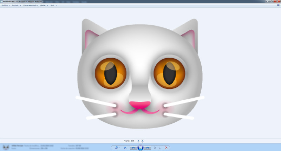281x151 pixels.
Task: Open the Imprimir menu
Action: click(x=15, y=5)
